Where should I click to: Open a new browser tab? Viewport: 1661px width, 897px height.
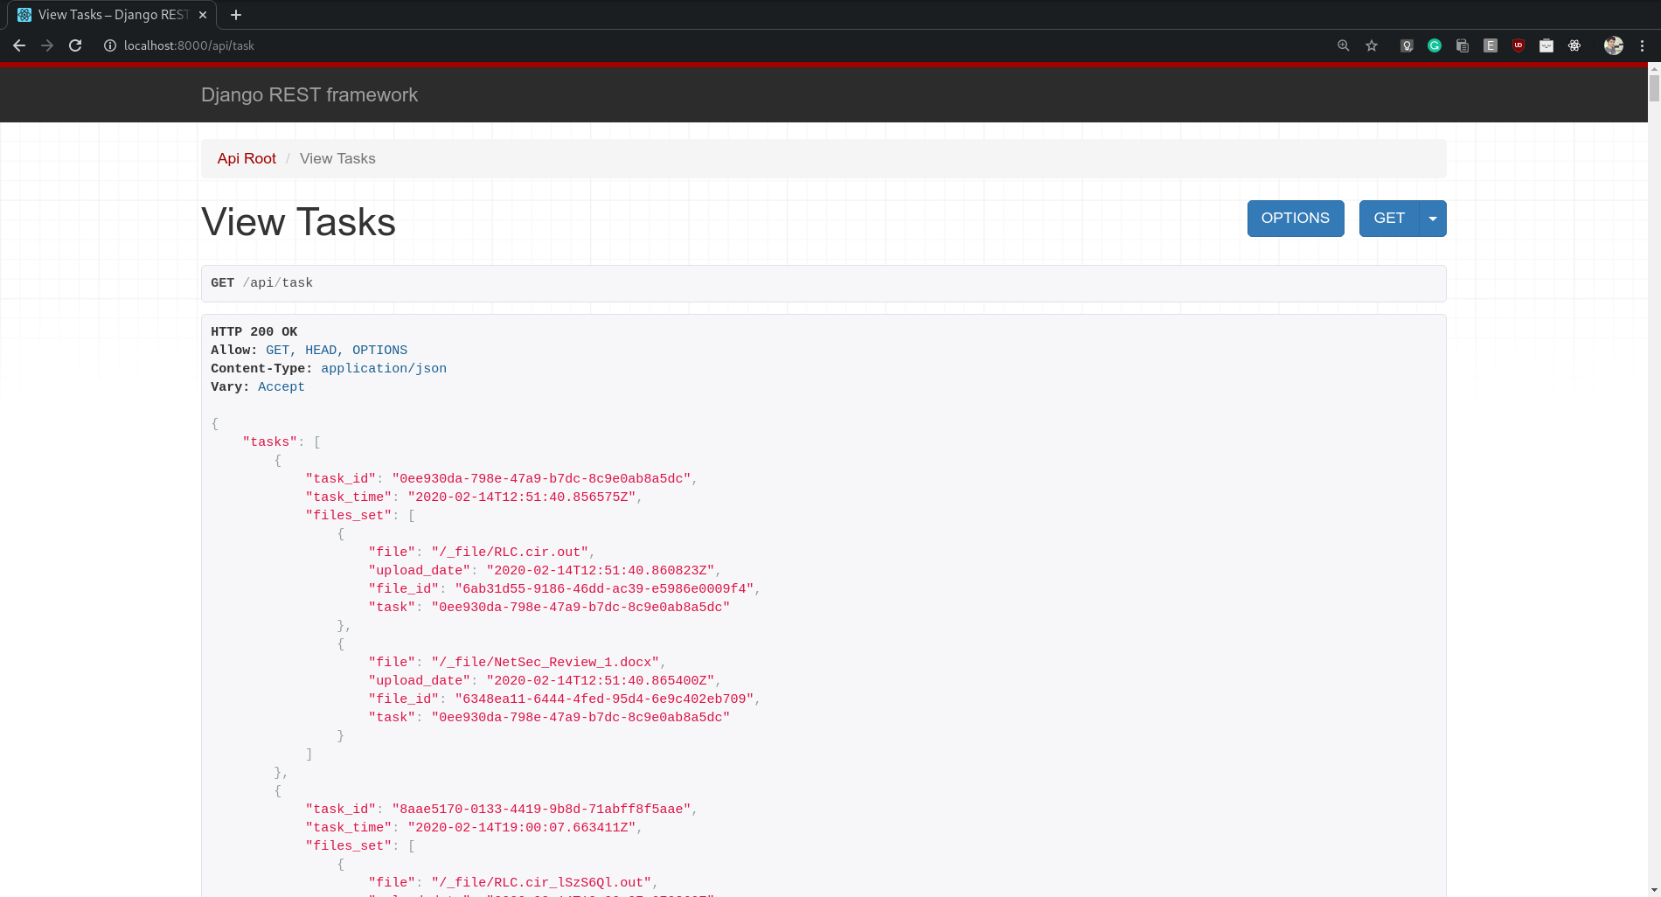pos(236,15)
